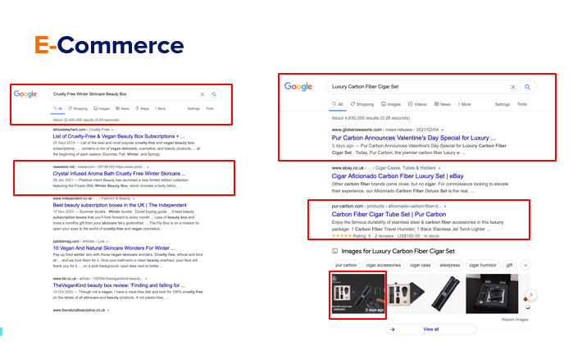Expand the newswire.net result dropdown arrow
573x346 pixels.
click(148, 167)
